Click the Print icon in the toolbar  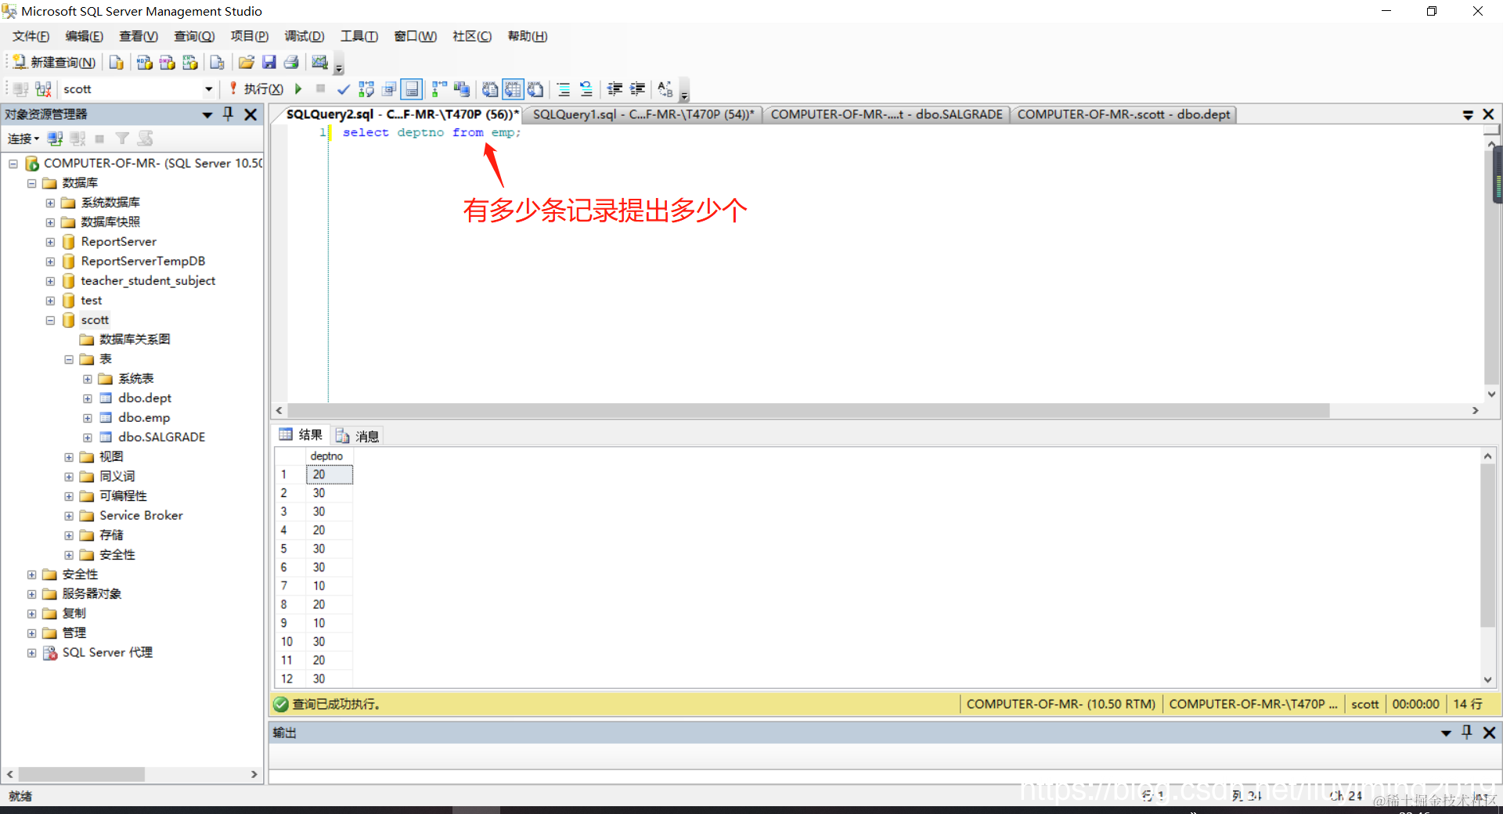(291, 63)
